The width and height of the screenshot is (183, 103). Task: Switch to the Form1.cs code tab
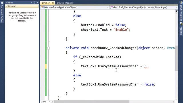tap(45, 3)
